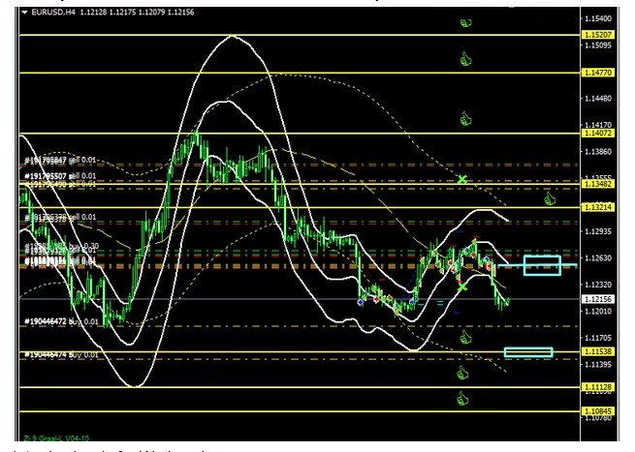This screenshot has height=452, width=635.
Task: Select thumbs-up icon just above the 1.14072 line
Action: 465,120
